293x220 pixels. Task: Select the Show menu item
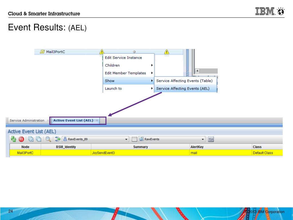128,81
